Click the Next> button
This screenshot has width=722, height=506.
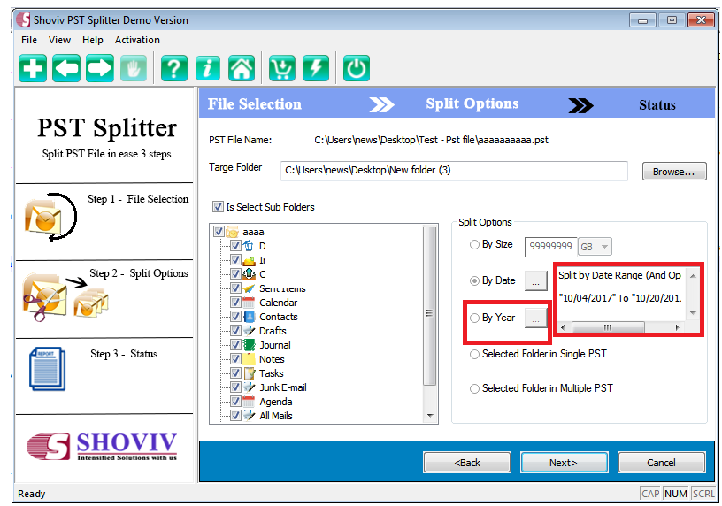click(564, 463)
